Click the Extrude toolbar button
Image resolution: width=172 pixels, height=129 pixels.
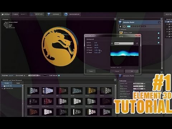pos(54,14)
